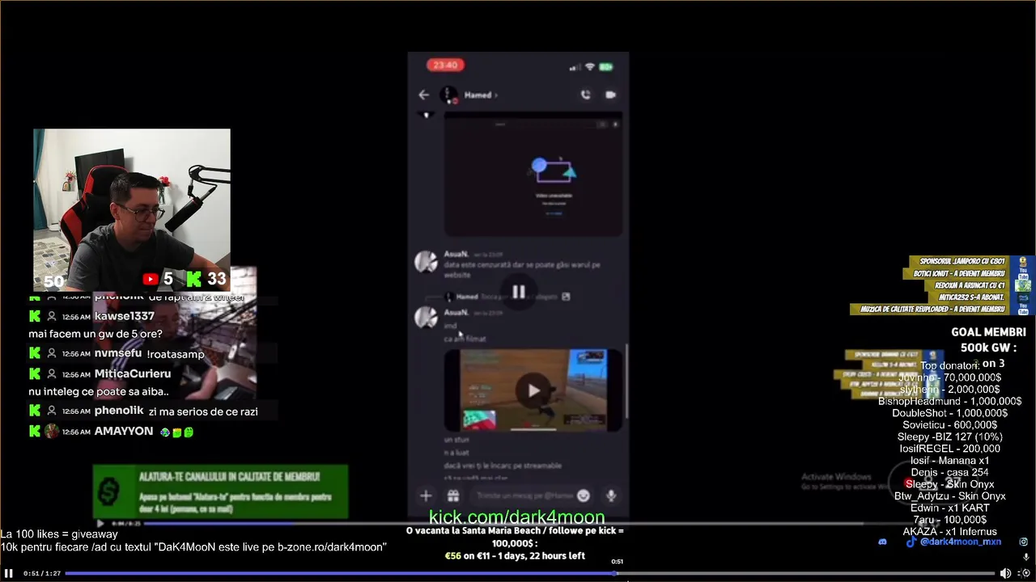The height and width of the screenshot is (582, 1036).
Task: Click the Discord back arrow on the phone screen
Action: (424, 95)
